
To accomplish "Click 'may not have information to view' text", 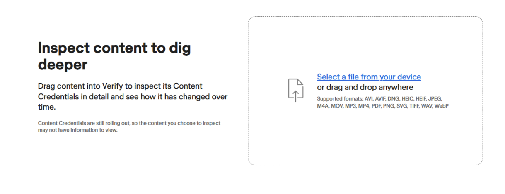I will [78, 130].
